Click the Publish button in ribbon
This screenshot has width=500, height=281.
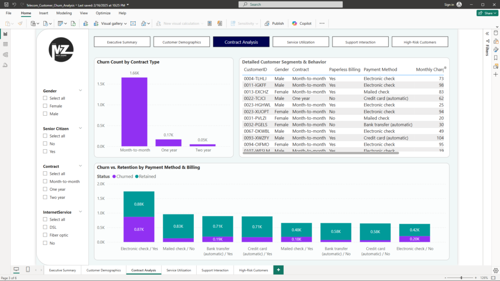tap(274, 23)
